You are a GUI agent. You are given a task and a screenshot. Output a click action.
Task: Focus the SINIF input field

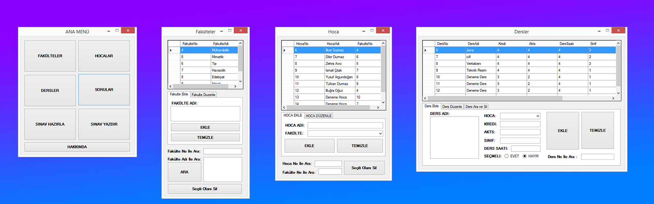pos(520,140)
